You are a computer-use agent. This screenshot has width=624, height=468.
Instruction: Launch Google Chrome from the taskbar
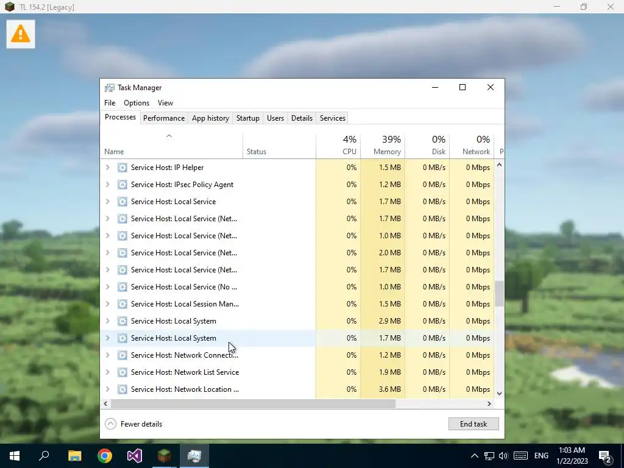pos(105,456)
